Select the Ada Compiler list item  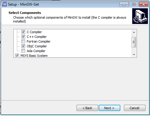point(36,51)
